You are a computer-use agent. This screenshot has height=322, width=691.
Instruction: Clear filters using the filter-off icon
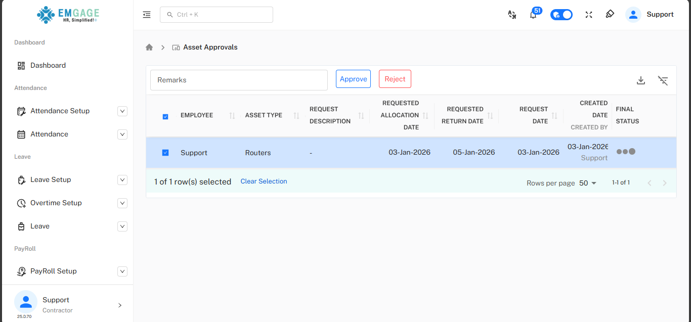pos(663,80)
